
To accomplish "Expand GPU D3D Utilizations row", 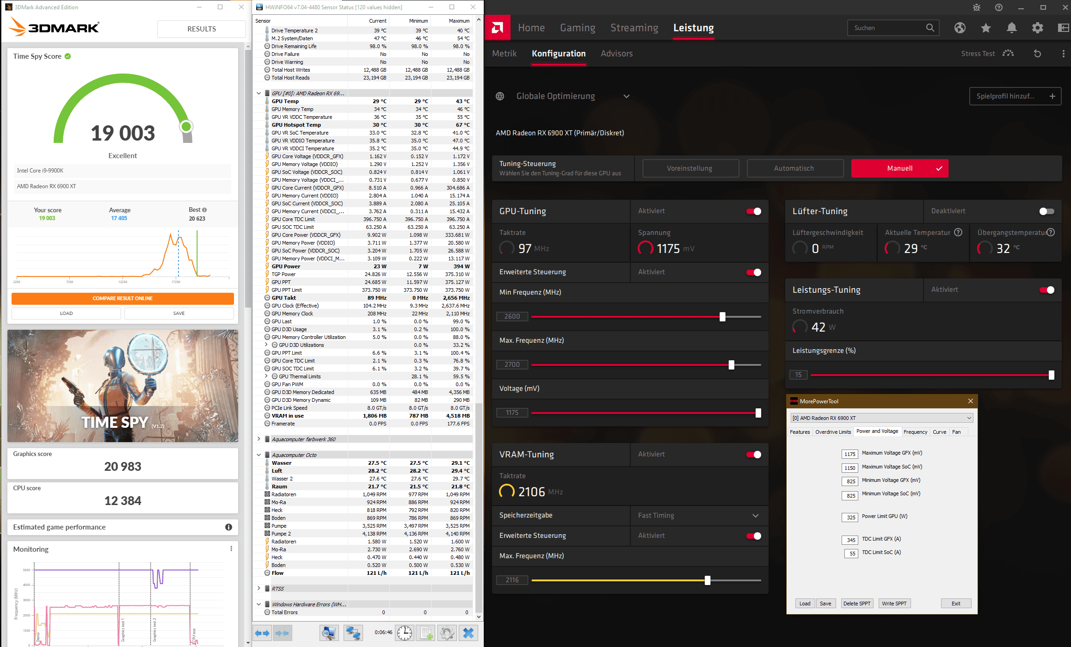I will point(266,345).
